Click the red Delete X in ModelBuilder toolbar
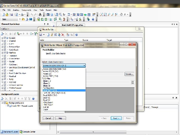 coord(63,35)
